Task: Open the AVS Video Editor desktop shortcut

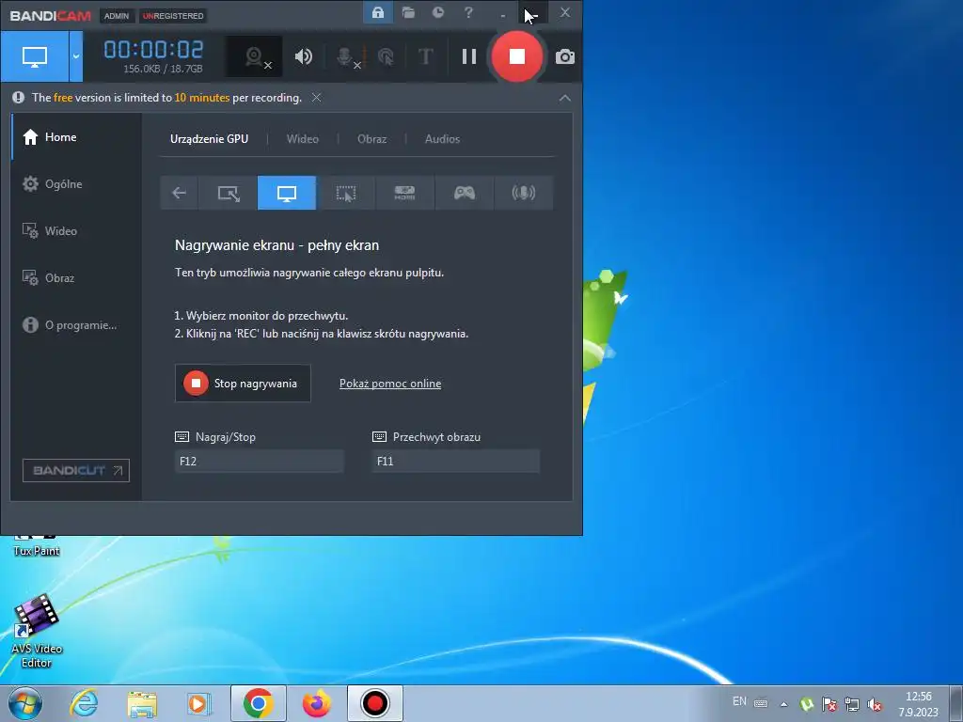Action: 37,631
